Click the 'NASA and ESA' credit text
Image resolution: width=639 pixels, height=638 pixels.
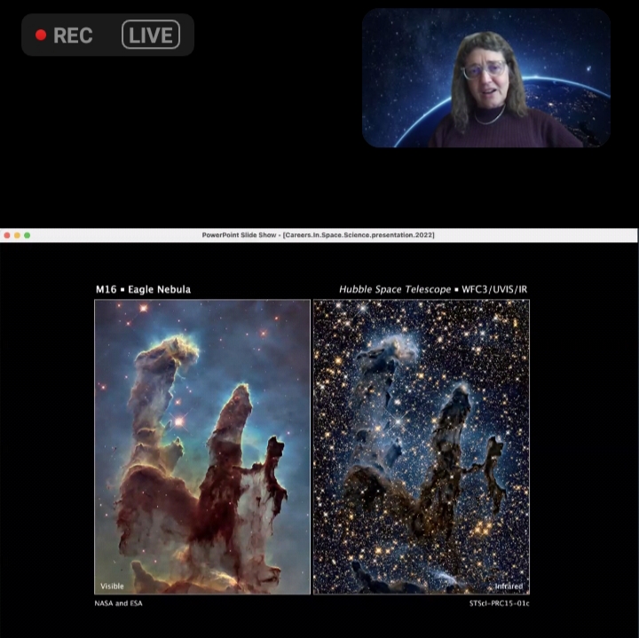tap(119, 603)
